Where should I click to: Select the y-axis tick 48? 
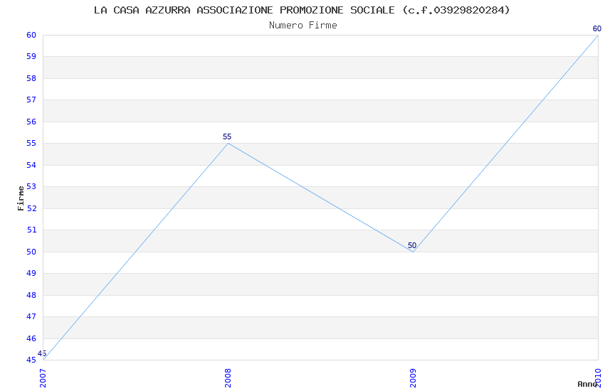point(31,295)
